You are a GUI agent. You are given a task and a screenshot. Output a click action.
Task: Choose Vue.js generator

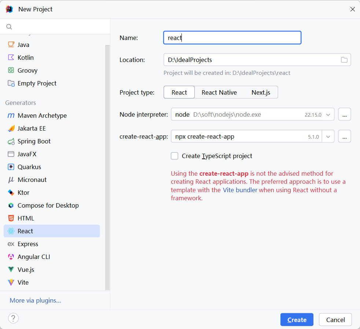point(52,270)
